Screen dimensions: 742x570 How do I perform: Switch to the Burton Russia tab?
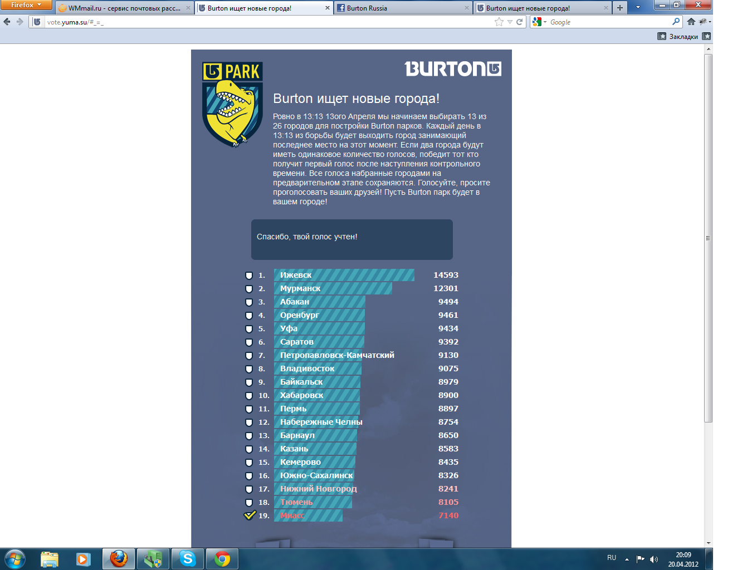click(x=403, y=8)
